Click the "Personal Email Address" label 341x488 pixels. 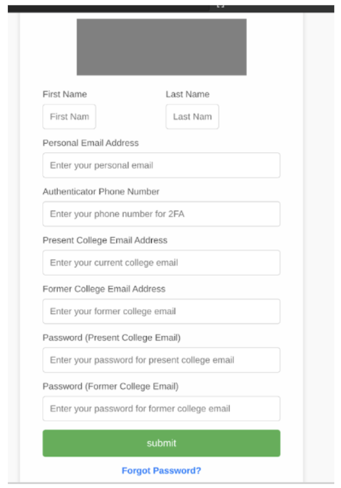pos(91,143)
